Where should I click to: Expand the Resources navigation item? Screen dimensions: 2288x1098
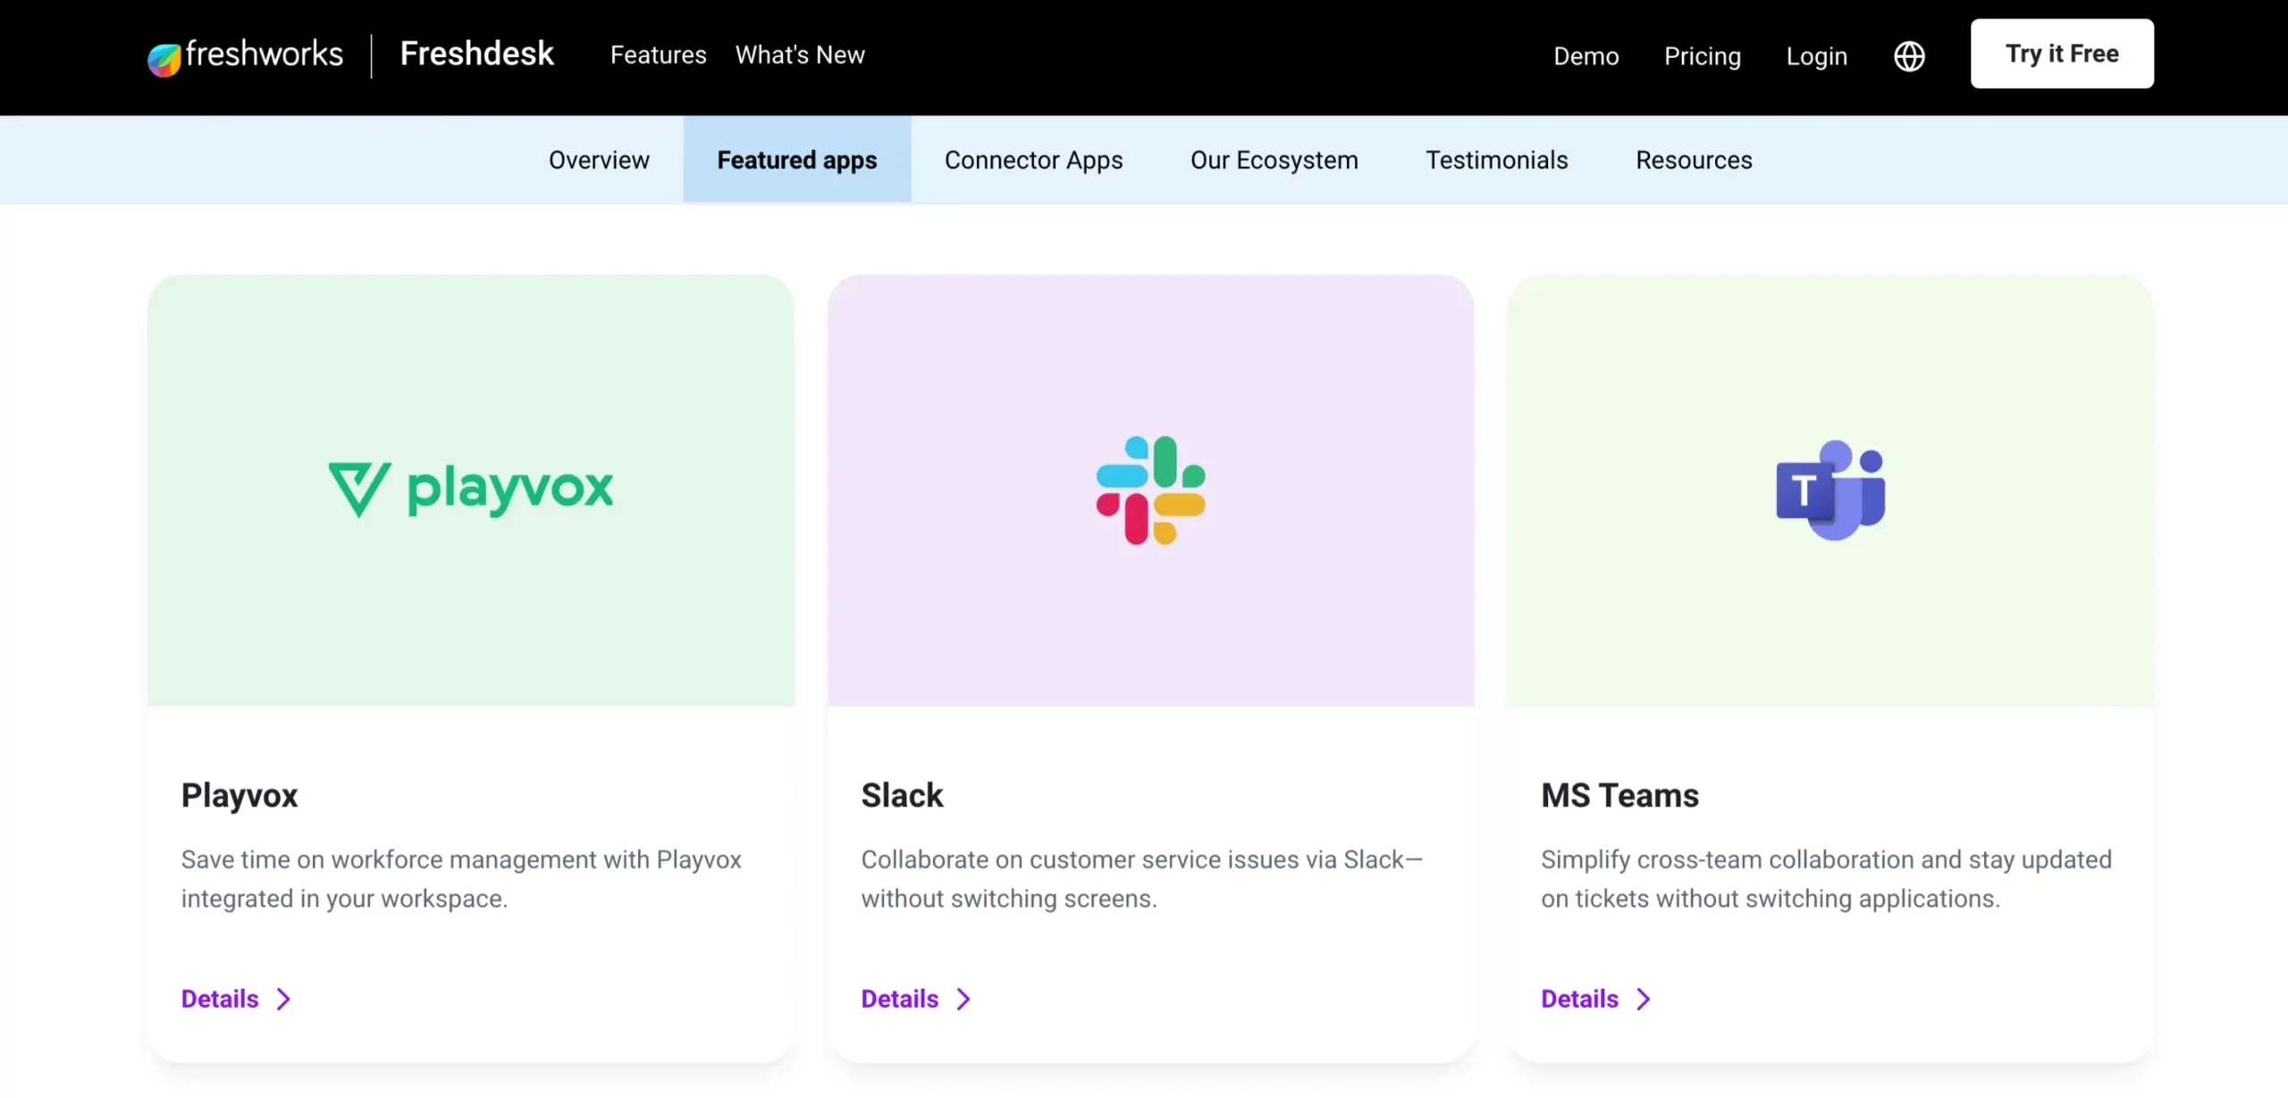click(1695, 159)
